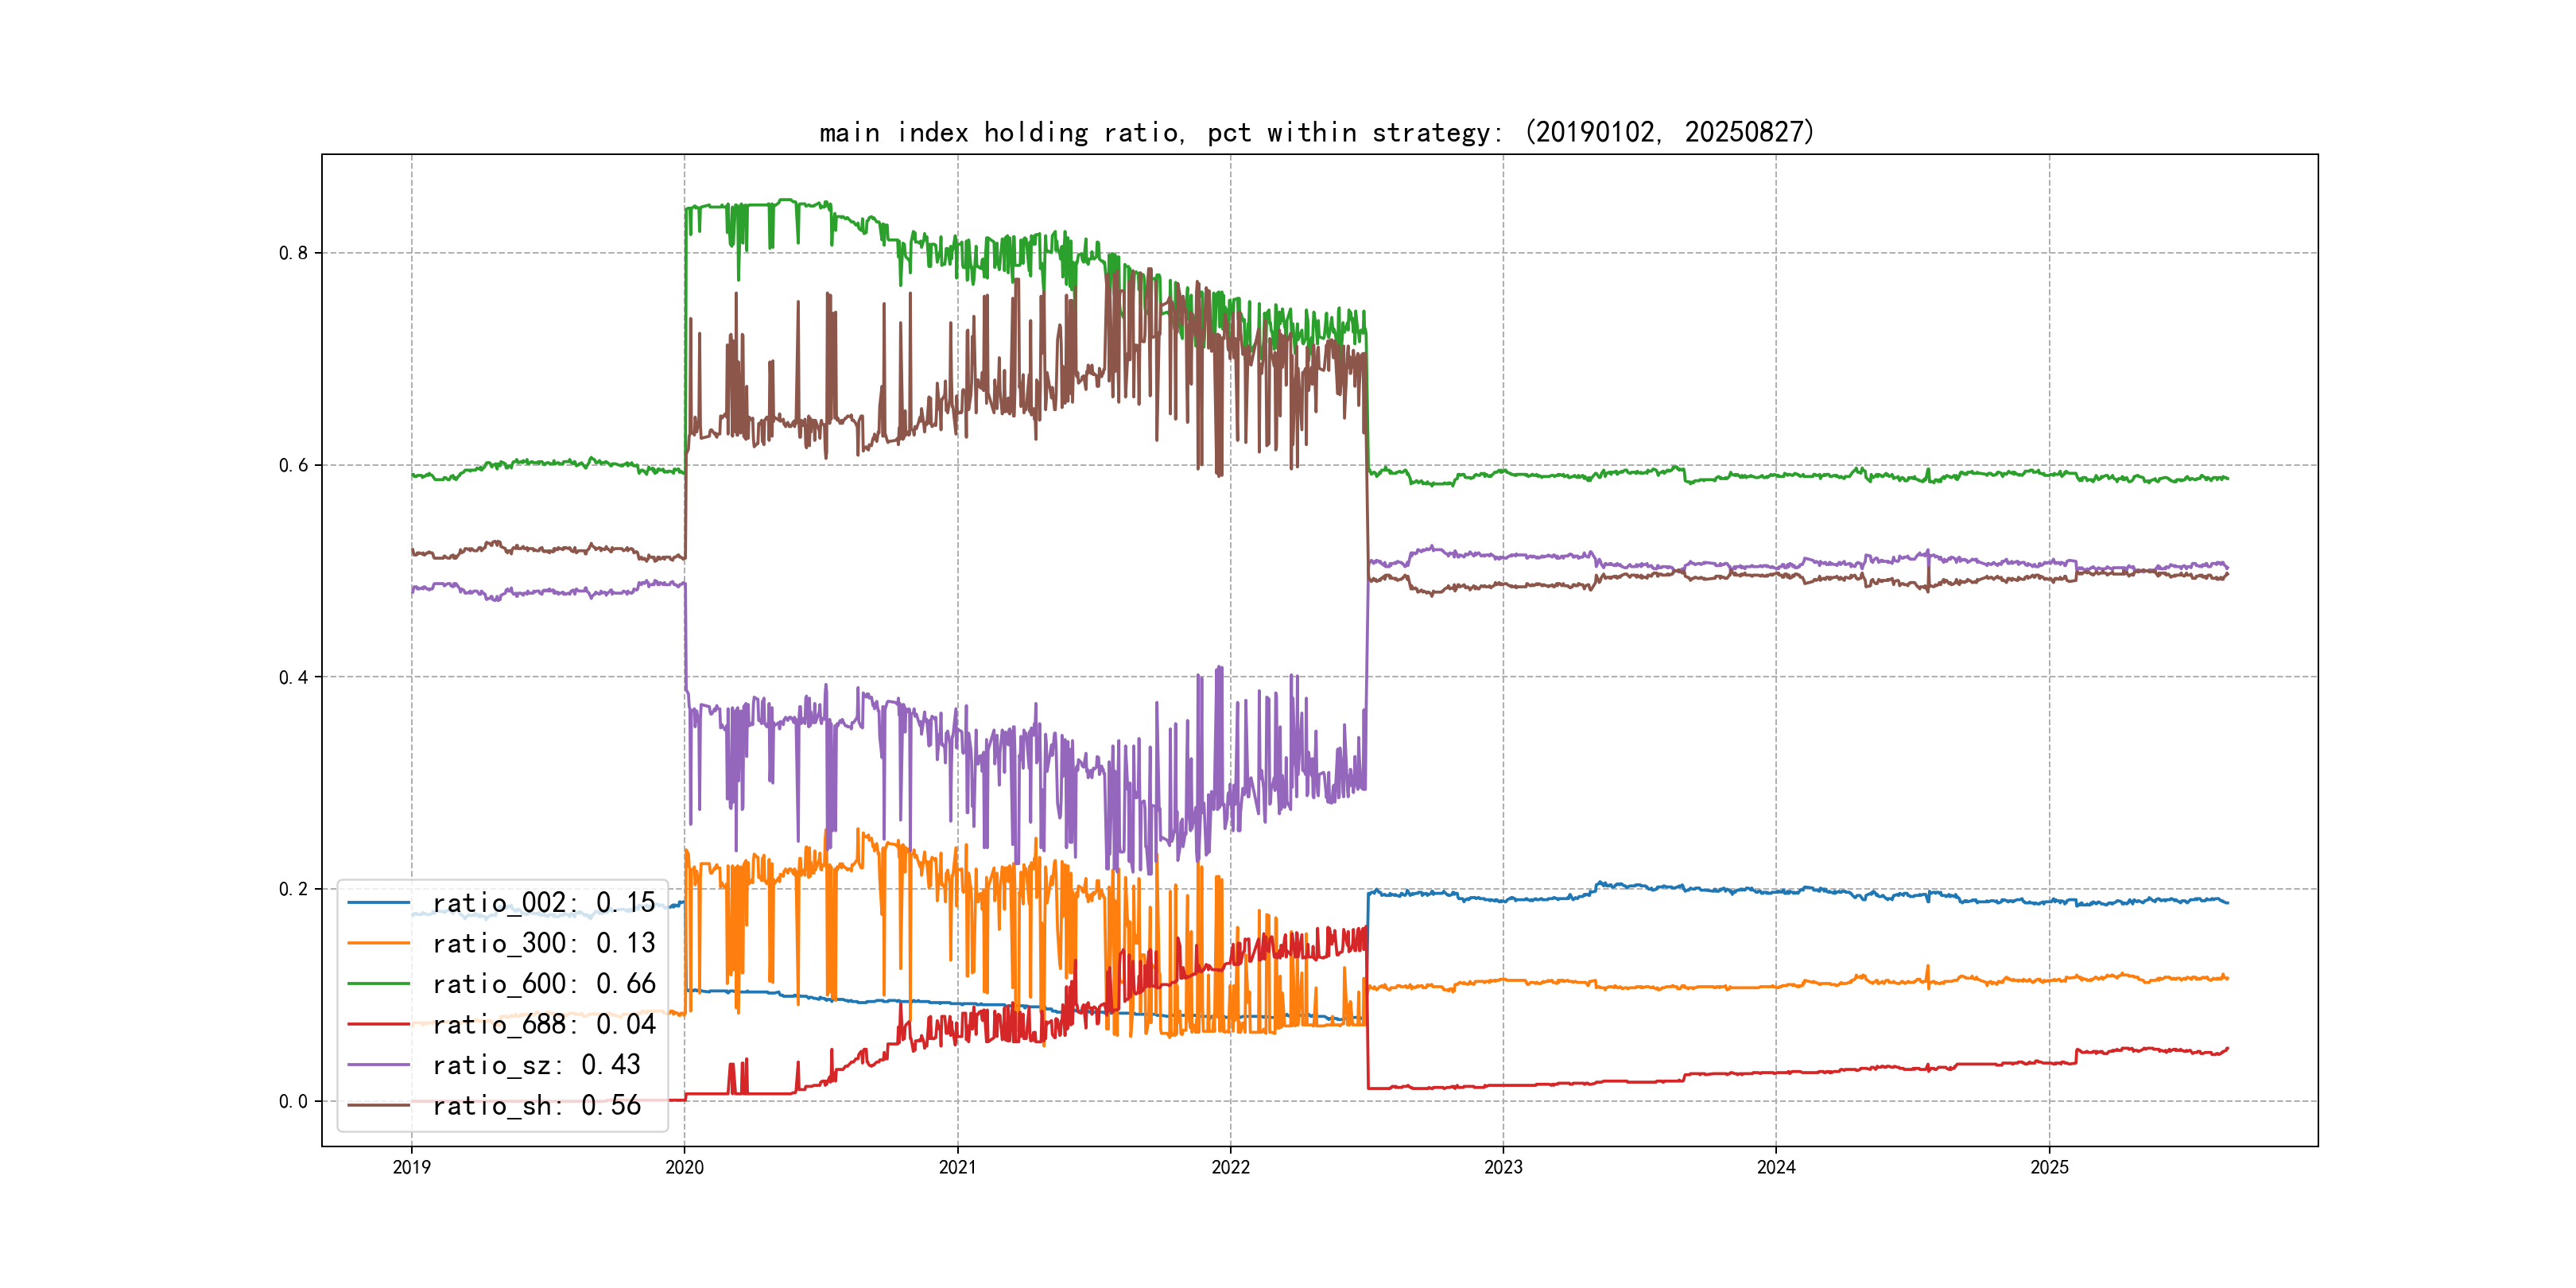Click the 2019 x-axis tick label
Screen dimensions: 2576x1288
tap(411, 1167)
